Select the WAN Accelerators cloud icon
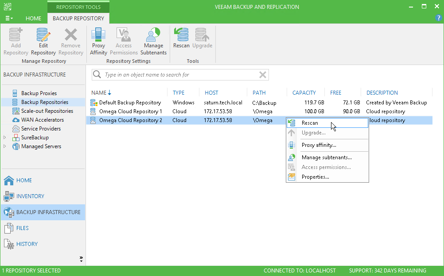 [16, 120]
